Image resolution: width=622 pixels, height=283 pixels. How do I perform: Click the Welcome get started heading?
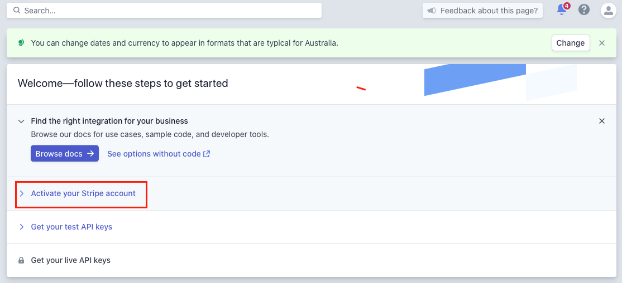tap(123, 84)
